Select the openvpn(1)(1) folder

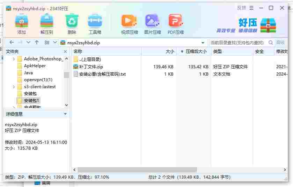(x=38, y=80)
